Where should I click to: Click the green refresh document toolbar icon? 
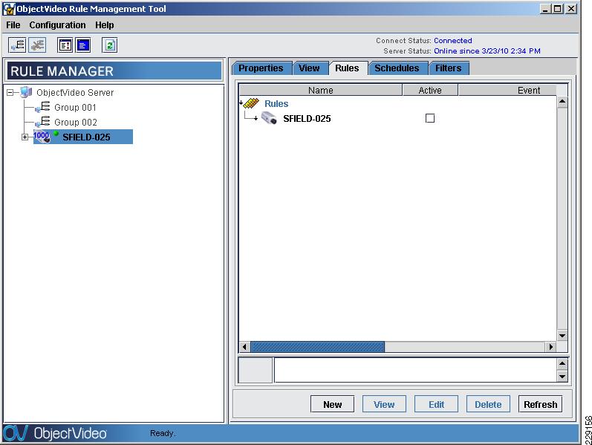[x=110, y=45]
